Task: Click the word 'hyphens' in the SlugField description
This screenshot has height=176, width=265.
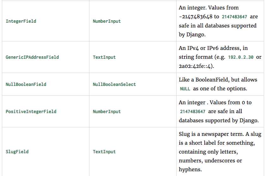Action: tap(190, 169)
